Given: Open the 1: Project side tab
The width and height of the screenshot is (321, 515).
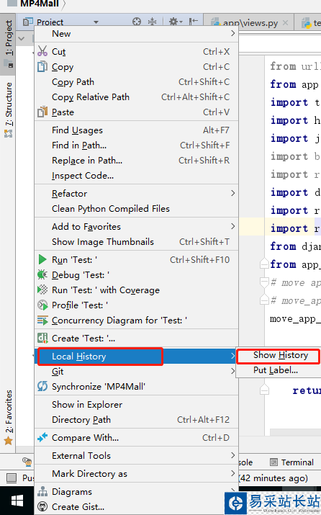Looking at the screenshot, I should (x=8, y=44).
